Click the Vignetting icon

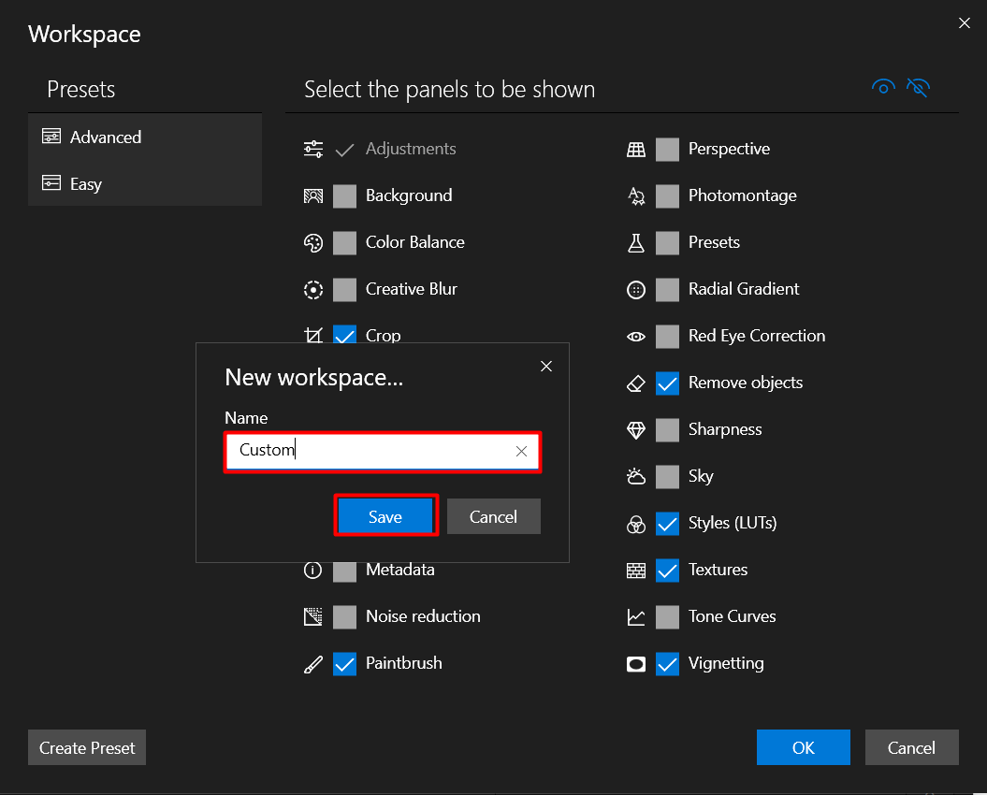tap(636, 664)
